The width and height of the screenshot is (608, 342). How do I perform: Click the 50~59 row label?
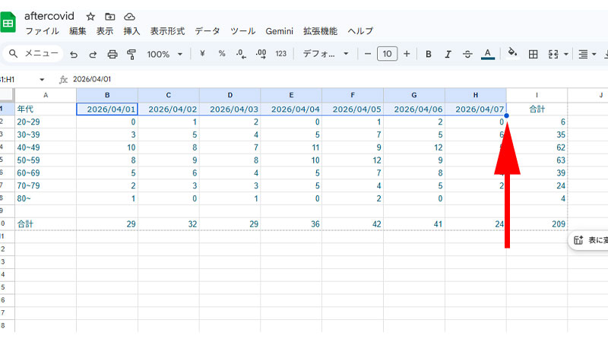46,160
